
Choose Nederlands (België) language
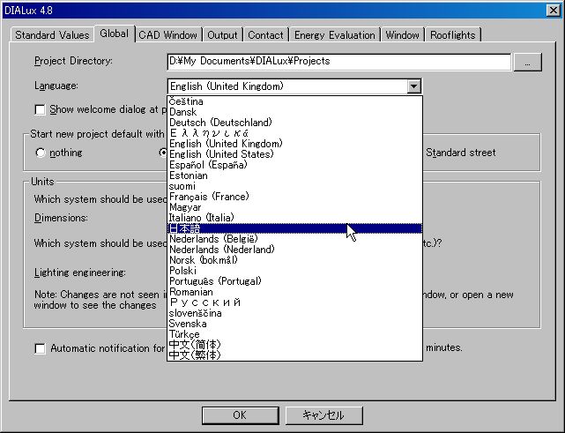[294, 239]
